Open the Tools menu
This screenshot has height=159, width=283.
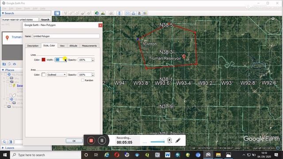pyautogui.click(x=27, y=8)
